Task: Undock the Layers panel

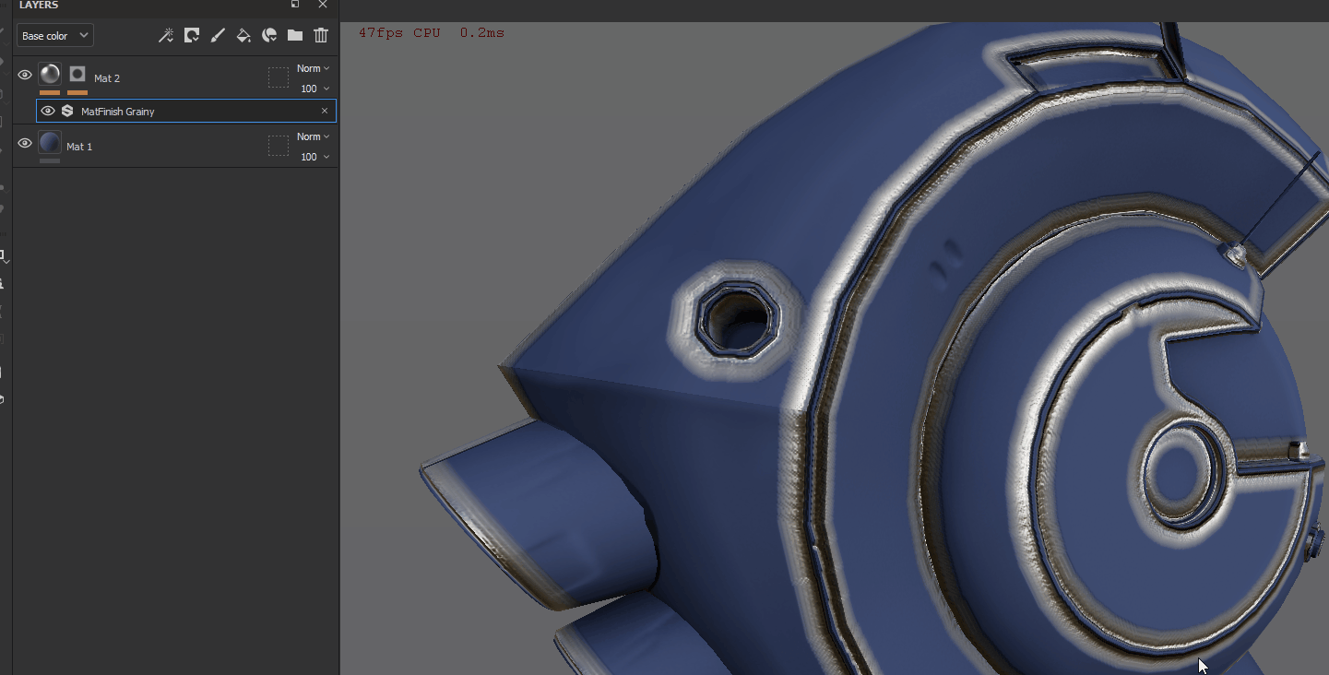Action: pos(295,5)
